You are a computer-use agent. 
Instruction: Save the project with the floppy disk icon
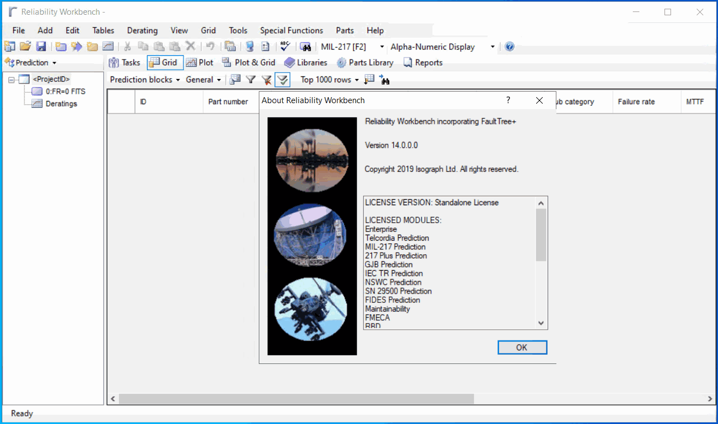pyautogui.click(x=41, y=47)
